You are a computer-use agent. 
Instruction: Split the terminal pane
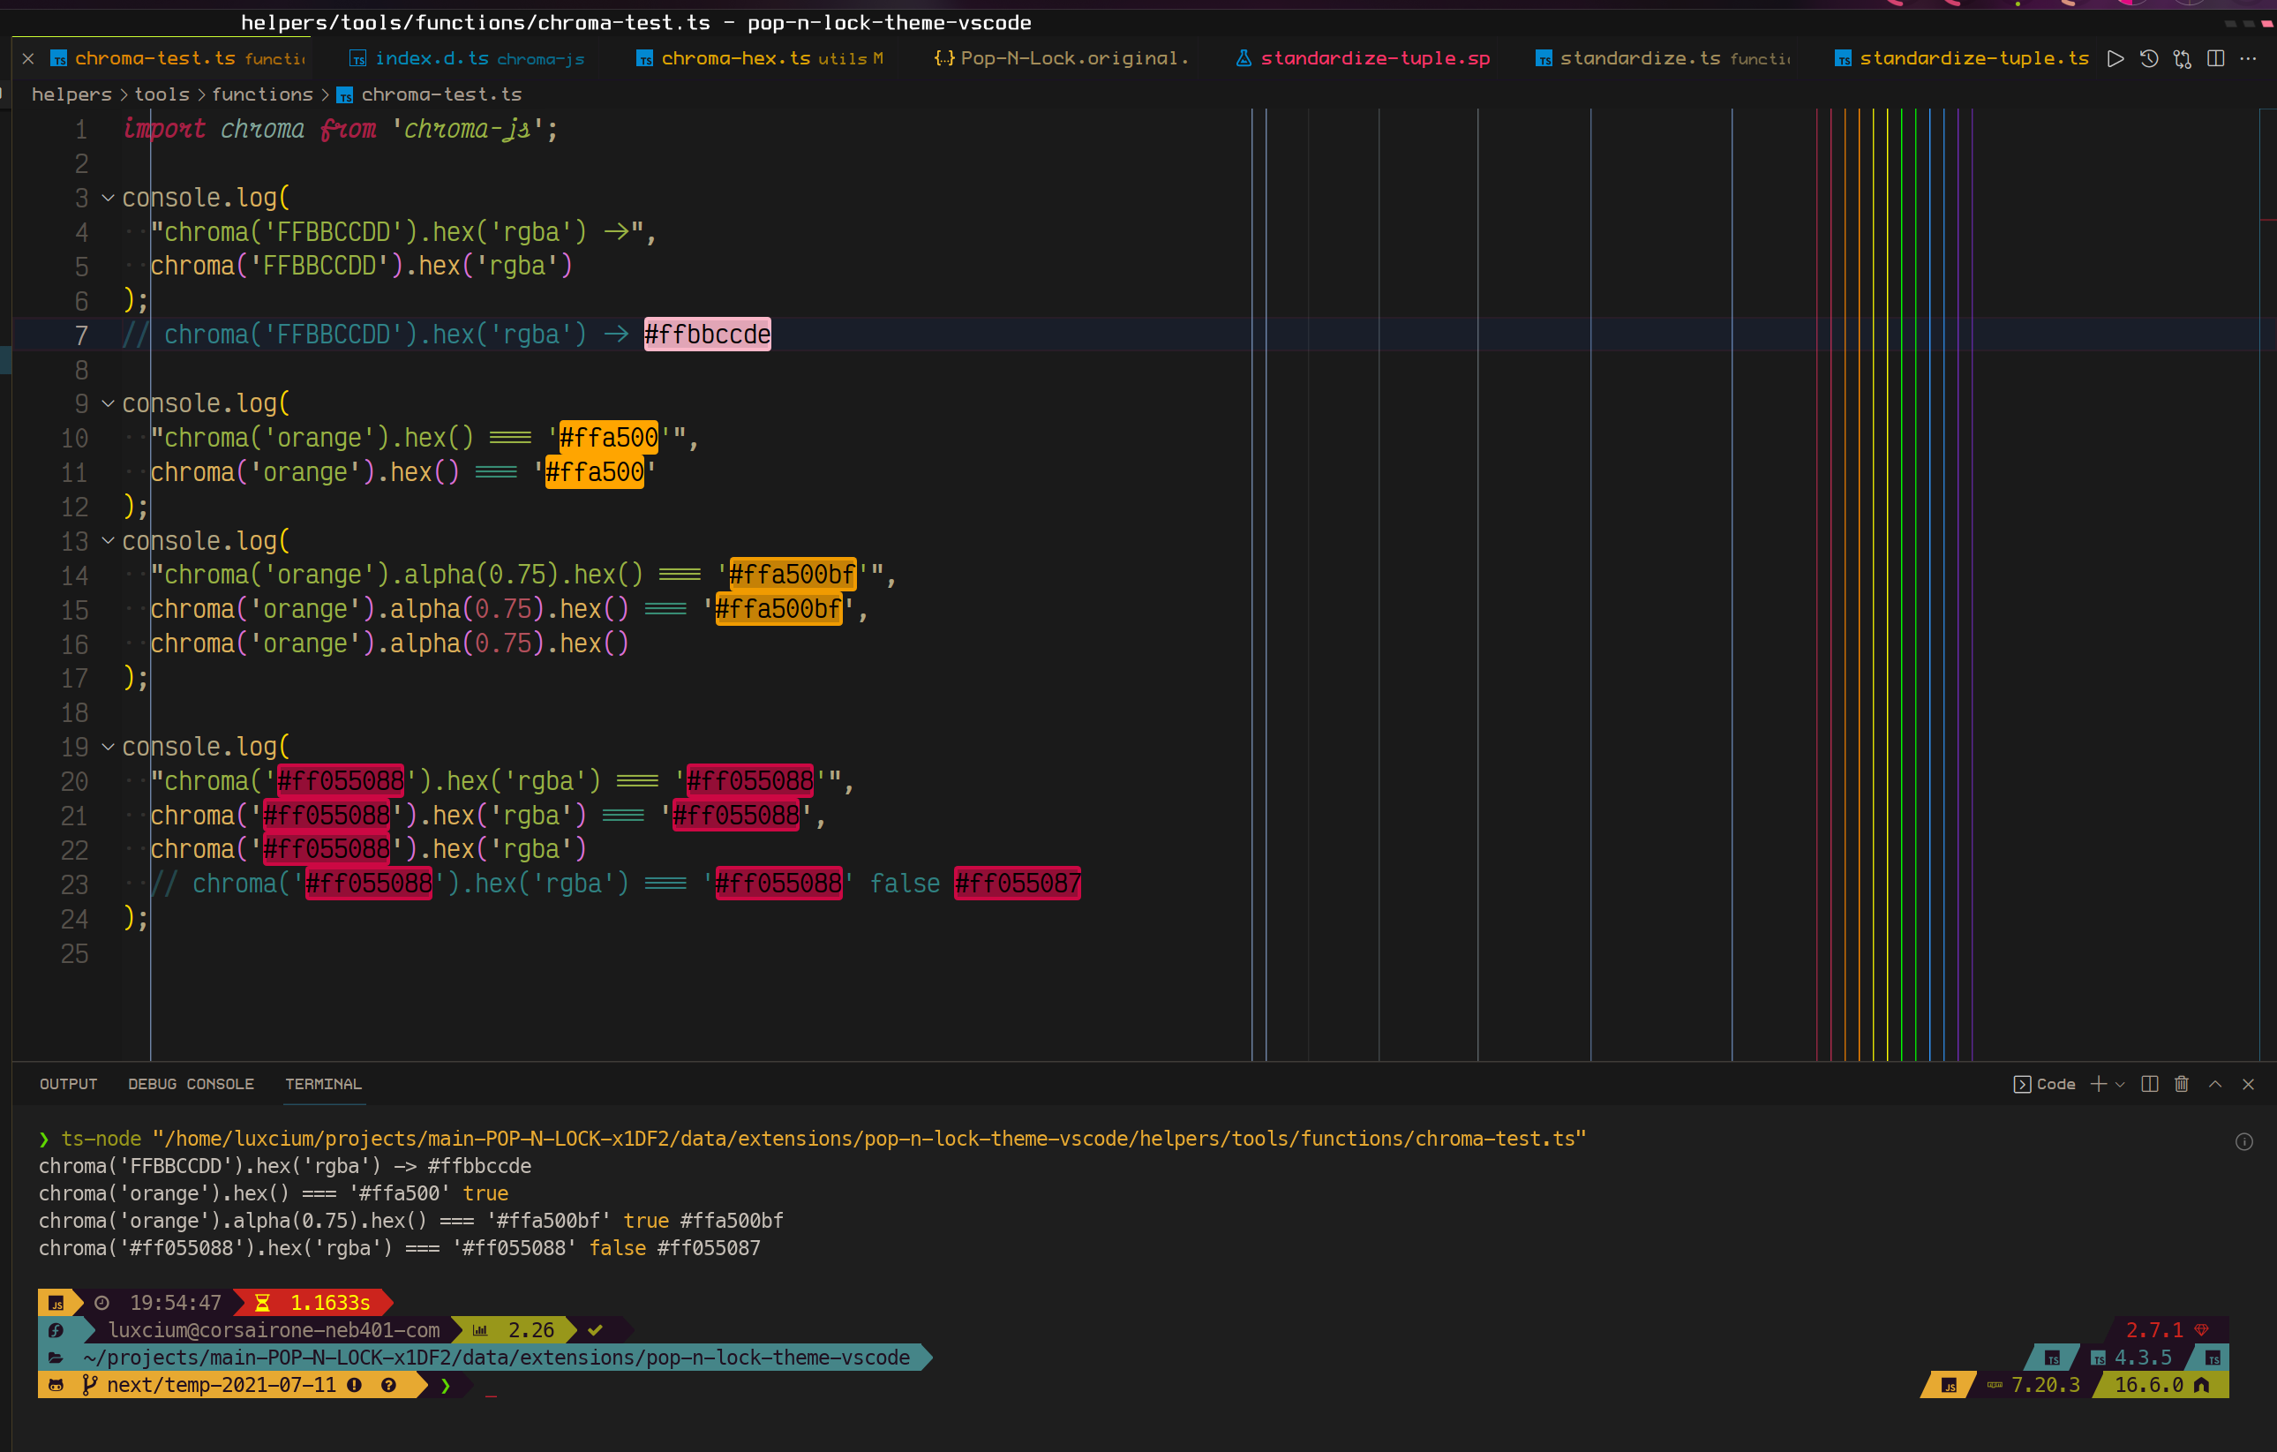click(x=2148, y=1084)
